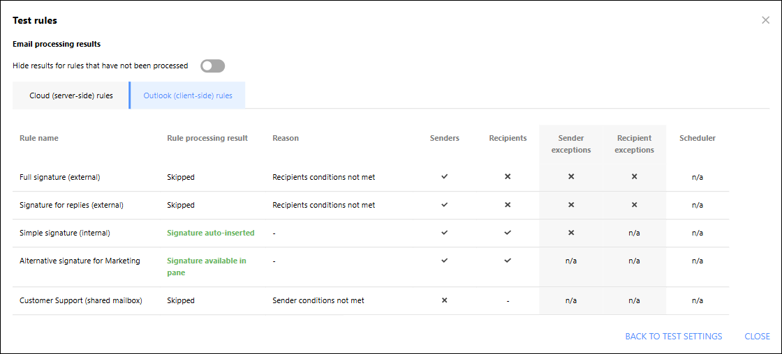782x354 pixels.
Task: Select the Outlook (client-side) rules tab
Action: coord(188,95)
